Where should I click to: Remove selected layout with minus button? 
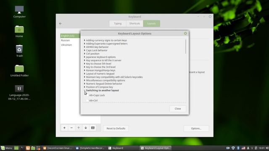coord(71,128)
